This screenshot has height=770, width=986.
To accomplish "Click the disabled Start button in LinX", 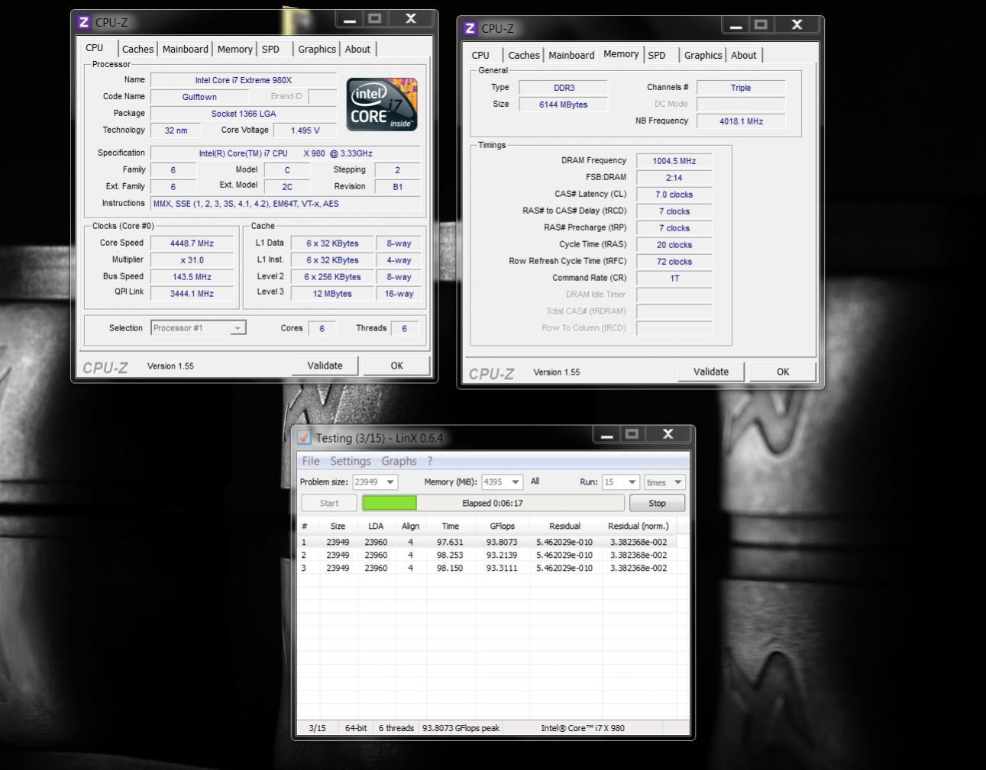I will click(x=329, y=503).
